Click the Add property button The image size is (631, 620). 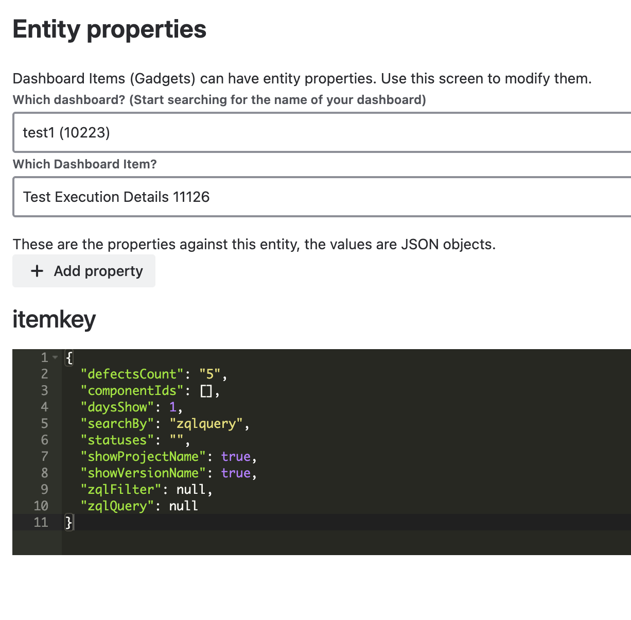(83, 270)
